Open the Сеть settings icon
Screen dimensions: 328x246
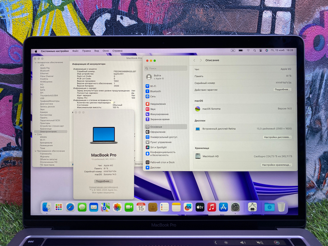pos(152,96)
